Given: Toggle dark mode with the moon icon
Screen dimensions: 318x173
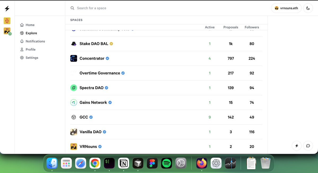Looking at the screenshot, I should click(308, 8).
